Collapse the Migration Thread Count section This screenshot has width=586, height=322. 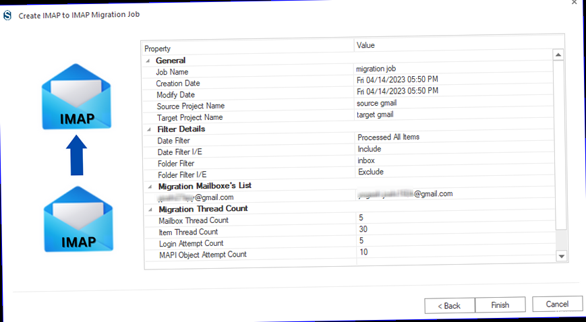[147, 209]
